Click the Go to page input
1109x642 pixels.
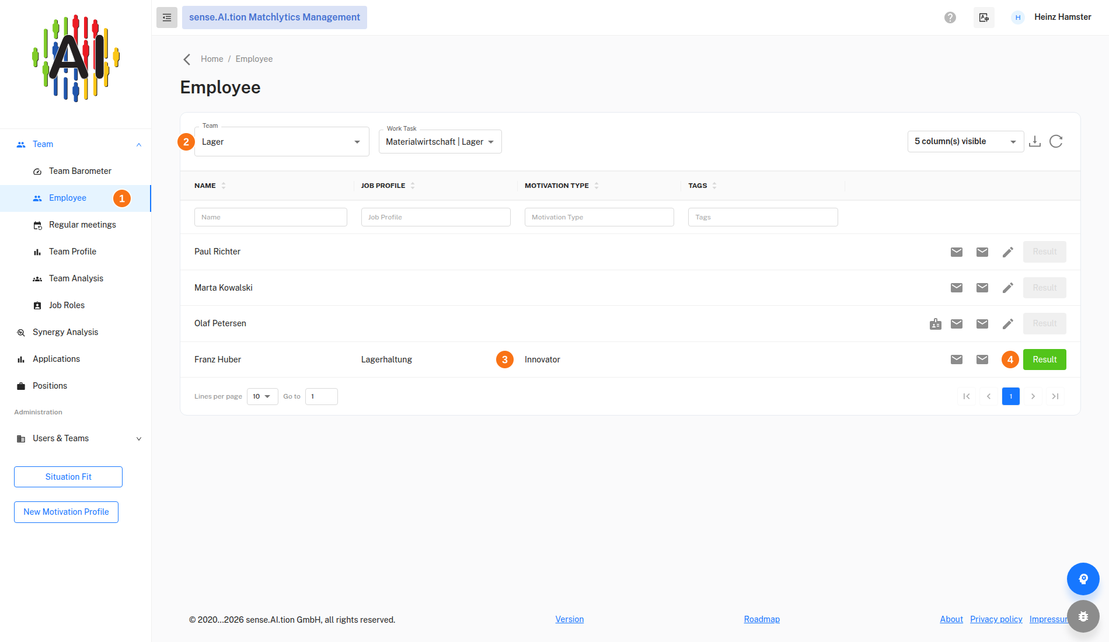[322, 396]
